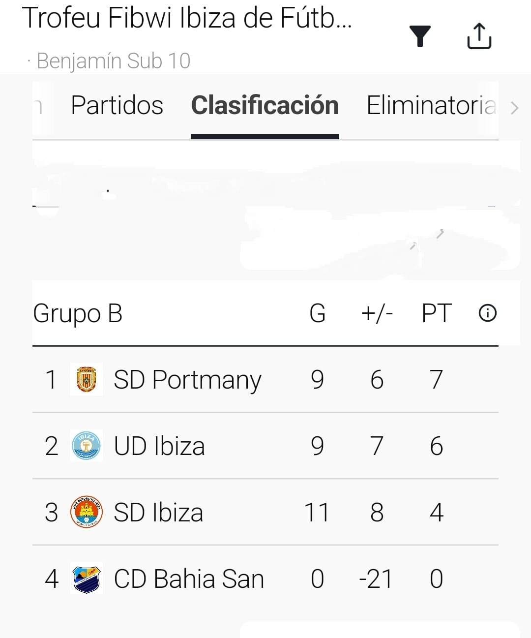
Task: Tap the CD Bahia San crest
Action: 87,578
